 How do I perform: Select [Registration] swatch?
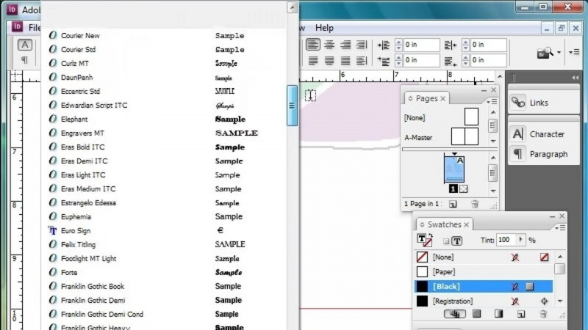[483, 301]
